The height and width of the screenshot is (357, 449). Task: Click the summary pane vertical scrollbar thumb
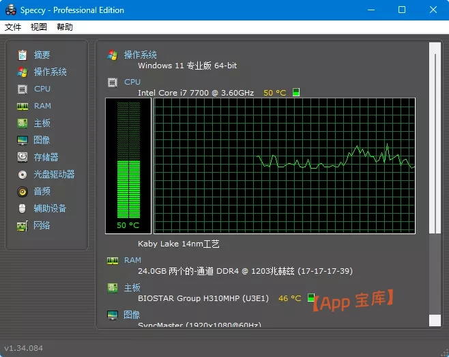coord(435,138)
